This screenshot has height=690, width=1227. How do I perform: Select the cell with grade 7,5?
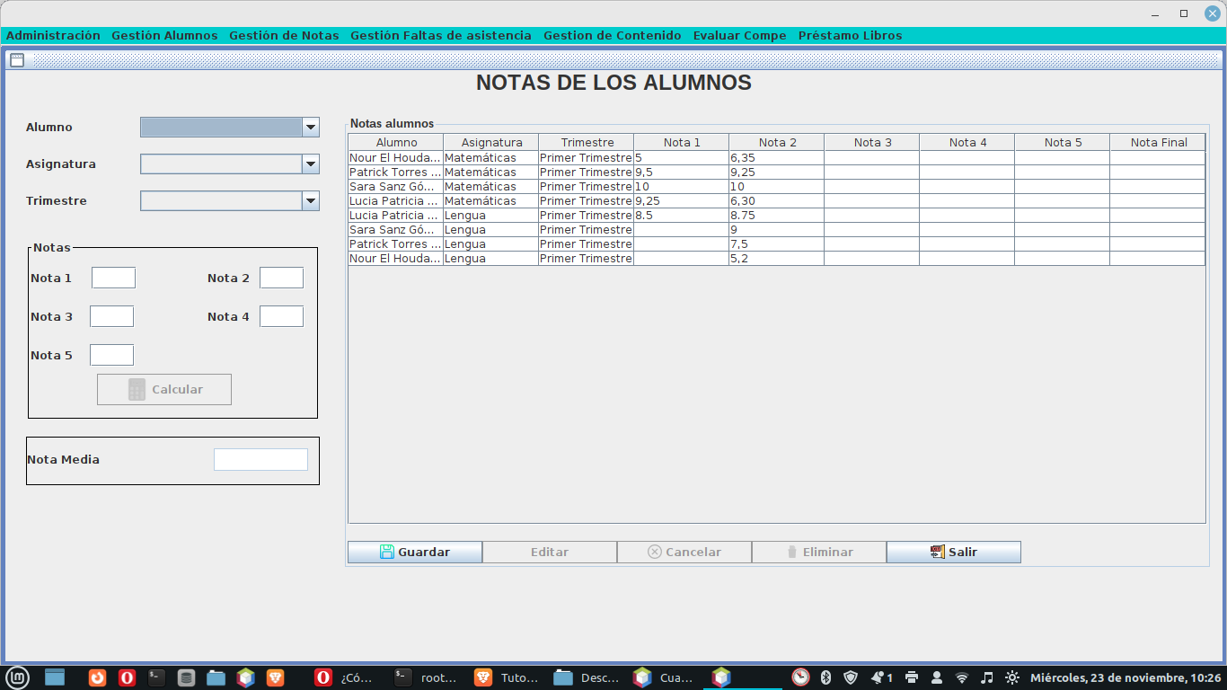click(x=777, y=243)
